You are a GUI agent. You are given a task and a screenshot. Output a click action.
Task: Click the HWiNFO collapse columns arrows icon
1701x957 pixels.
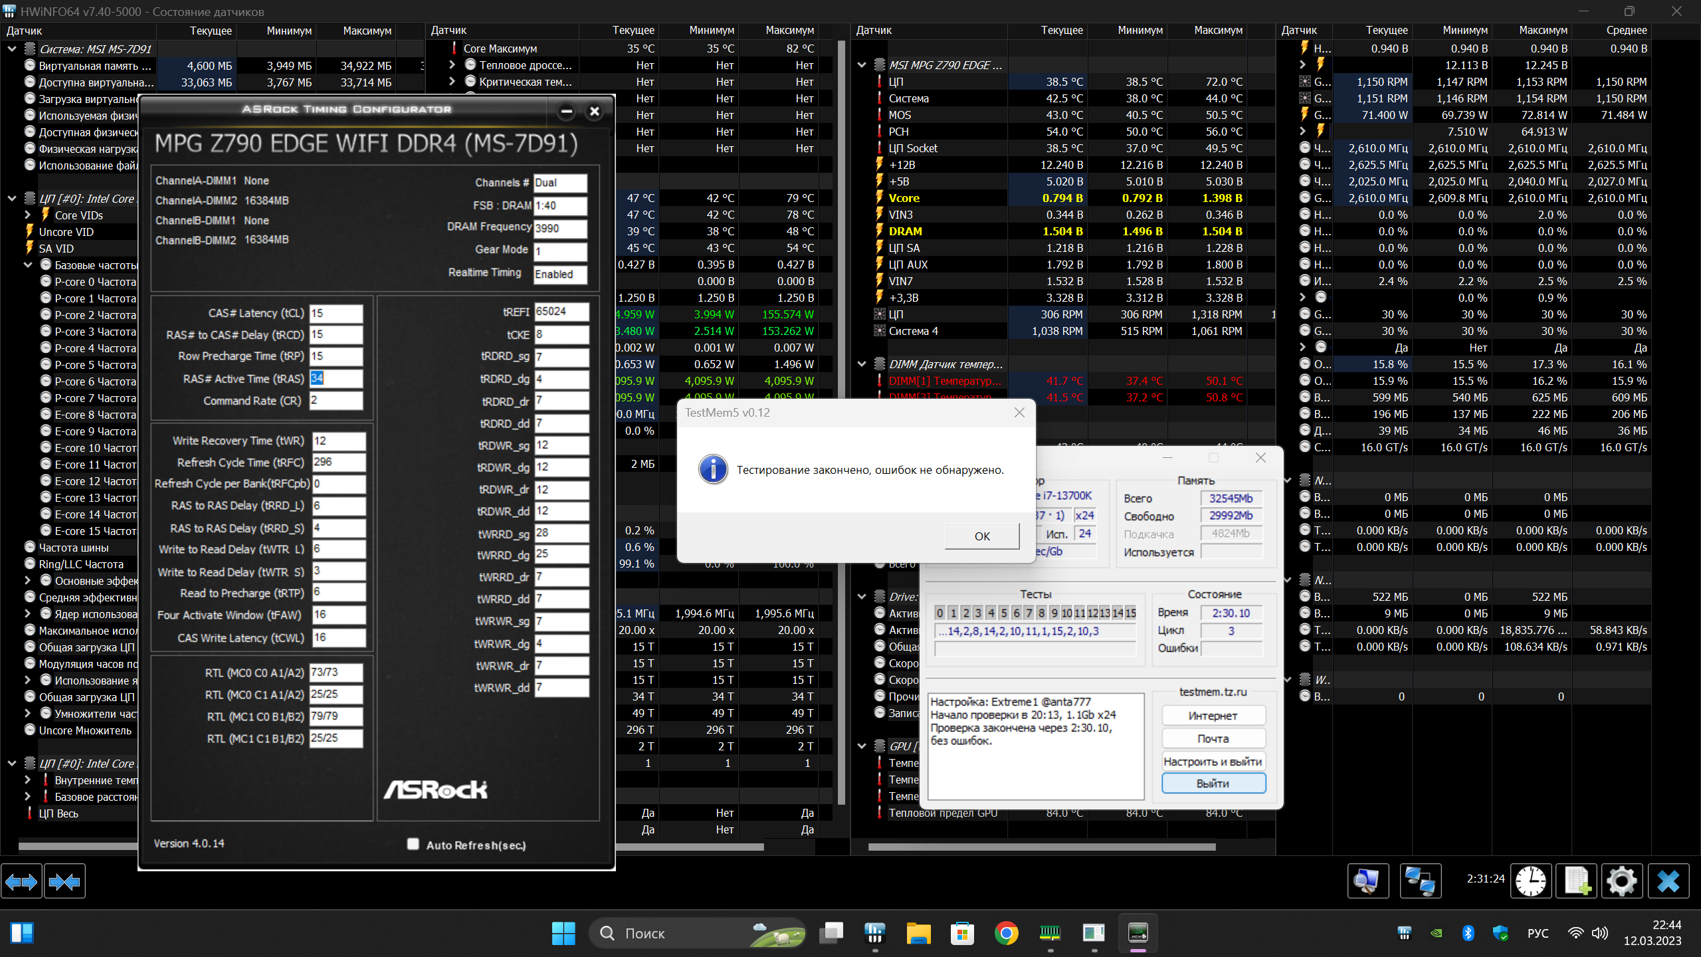point(64,881)
